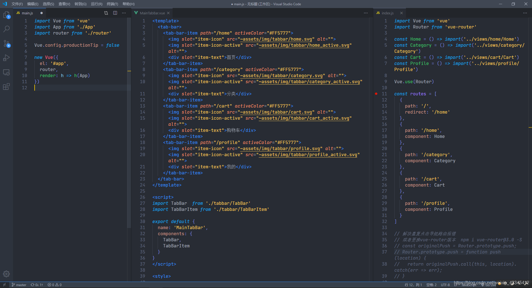Follow the cart_active.svg path link
Image resolution: width=532 pixels, height=288 pixels.
304,118
